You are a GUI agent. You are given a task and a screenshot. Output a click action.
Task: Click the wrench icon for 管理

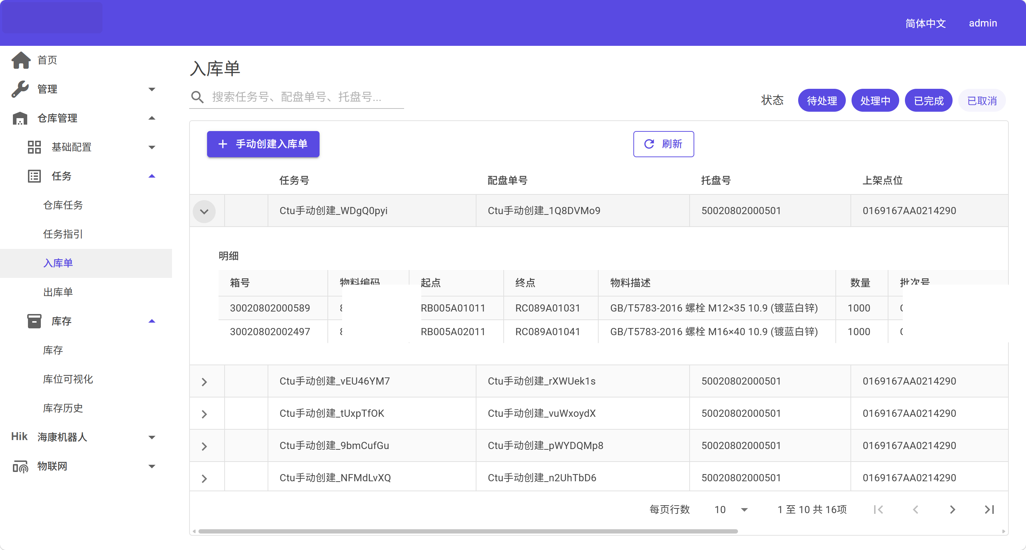click(x=20, y=89)
